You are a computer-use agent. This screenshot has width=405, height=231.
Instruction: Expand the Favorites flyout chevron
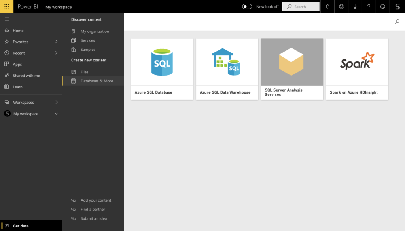pyautogui.click(x=56, y=42)
